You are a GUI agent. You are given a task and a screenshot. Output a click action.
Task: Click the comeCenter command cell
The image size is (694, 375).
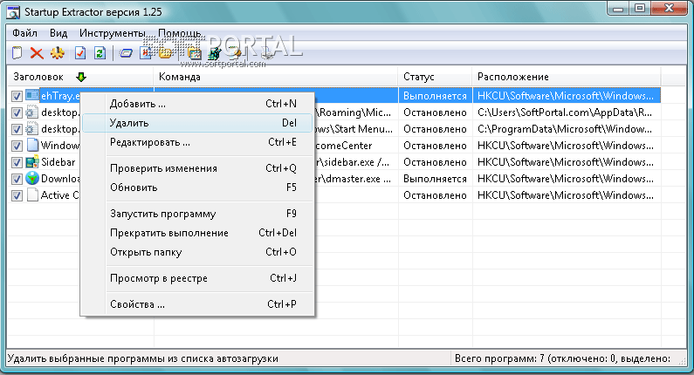(x=344, y=146)
